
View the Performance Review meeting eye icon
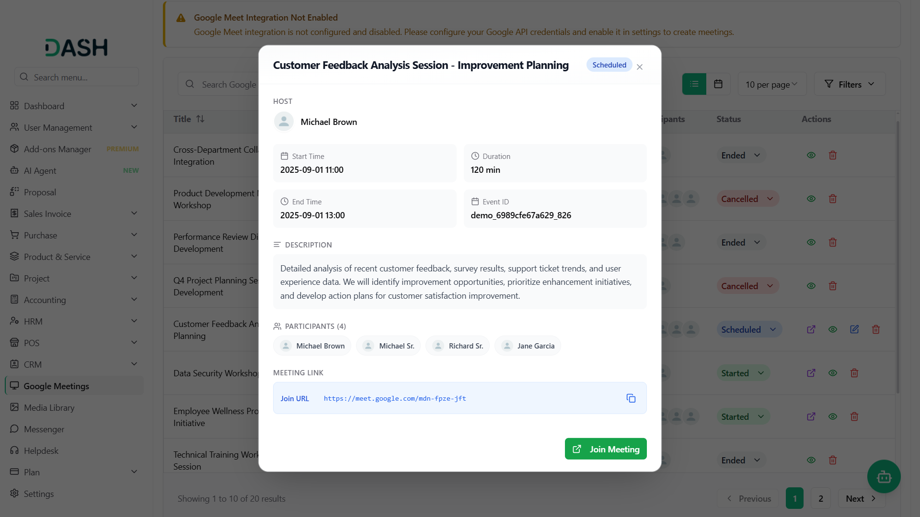click(x=811, y=242)
